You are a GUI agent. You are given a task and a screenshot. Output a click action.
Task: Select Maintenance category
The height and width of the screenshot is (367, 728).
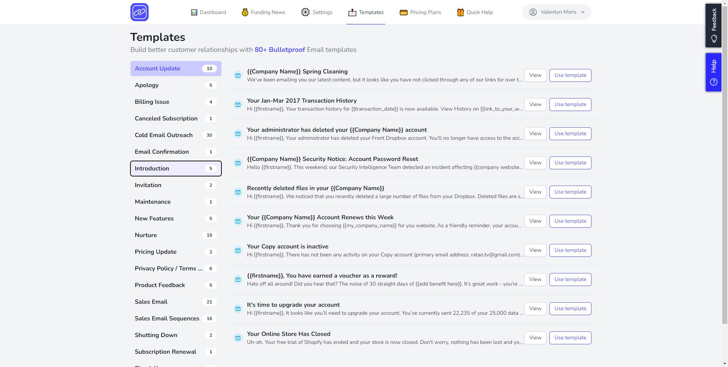(x=176, y=202)
